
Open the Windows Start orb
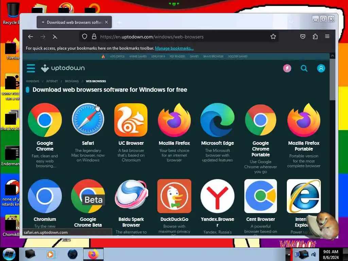9,254
